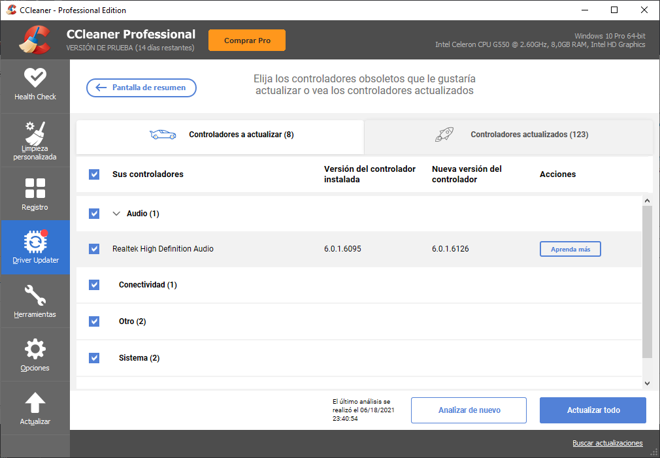Screen dimensions: 660x458
Task: Open Herramientas wrench icon
Action: coord(35,295)
